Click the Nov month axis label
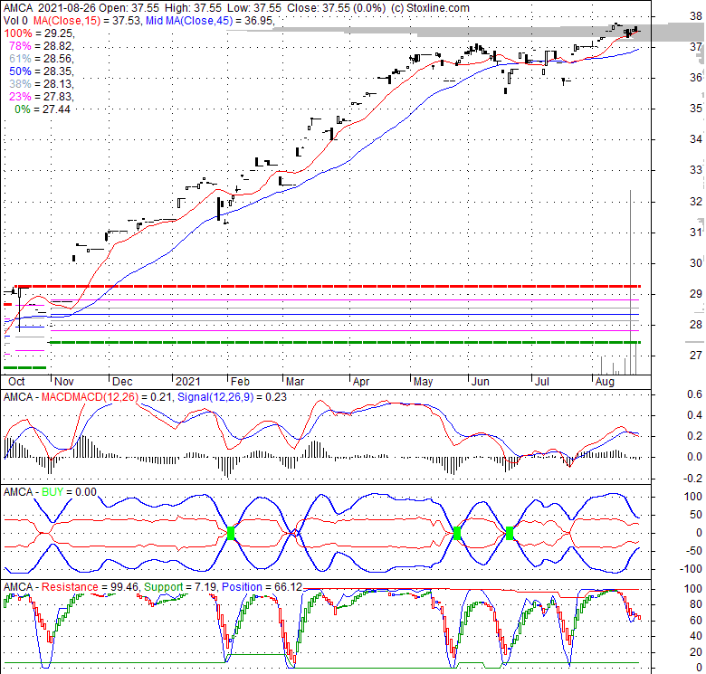The width and height of the screenshot is (706, 674). 64,382
